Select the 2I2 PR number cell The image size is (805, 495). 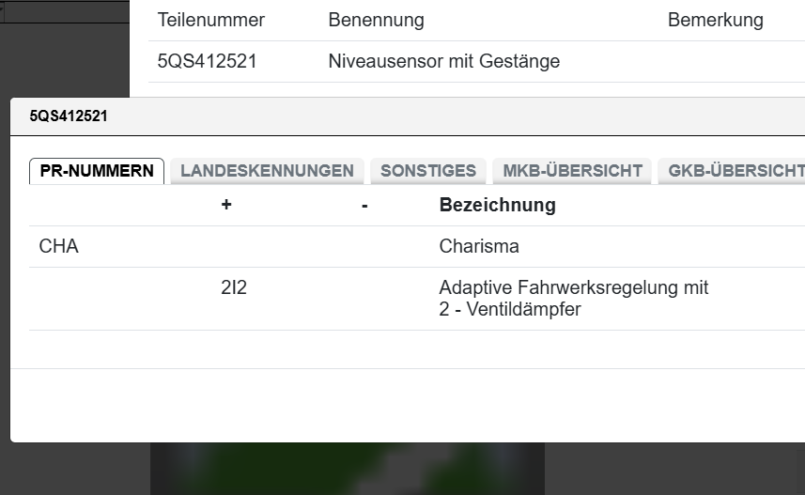[x=234, y=288]
